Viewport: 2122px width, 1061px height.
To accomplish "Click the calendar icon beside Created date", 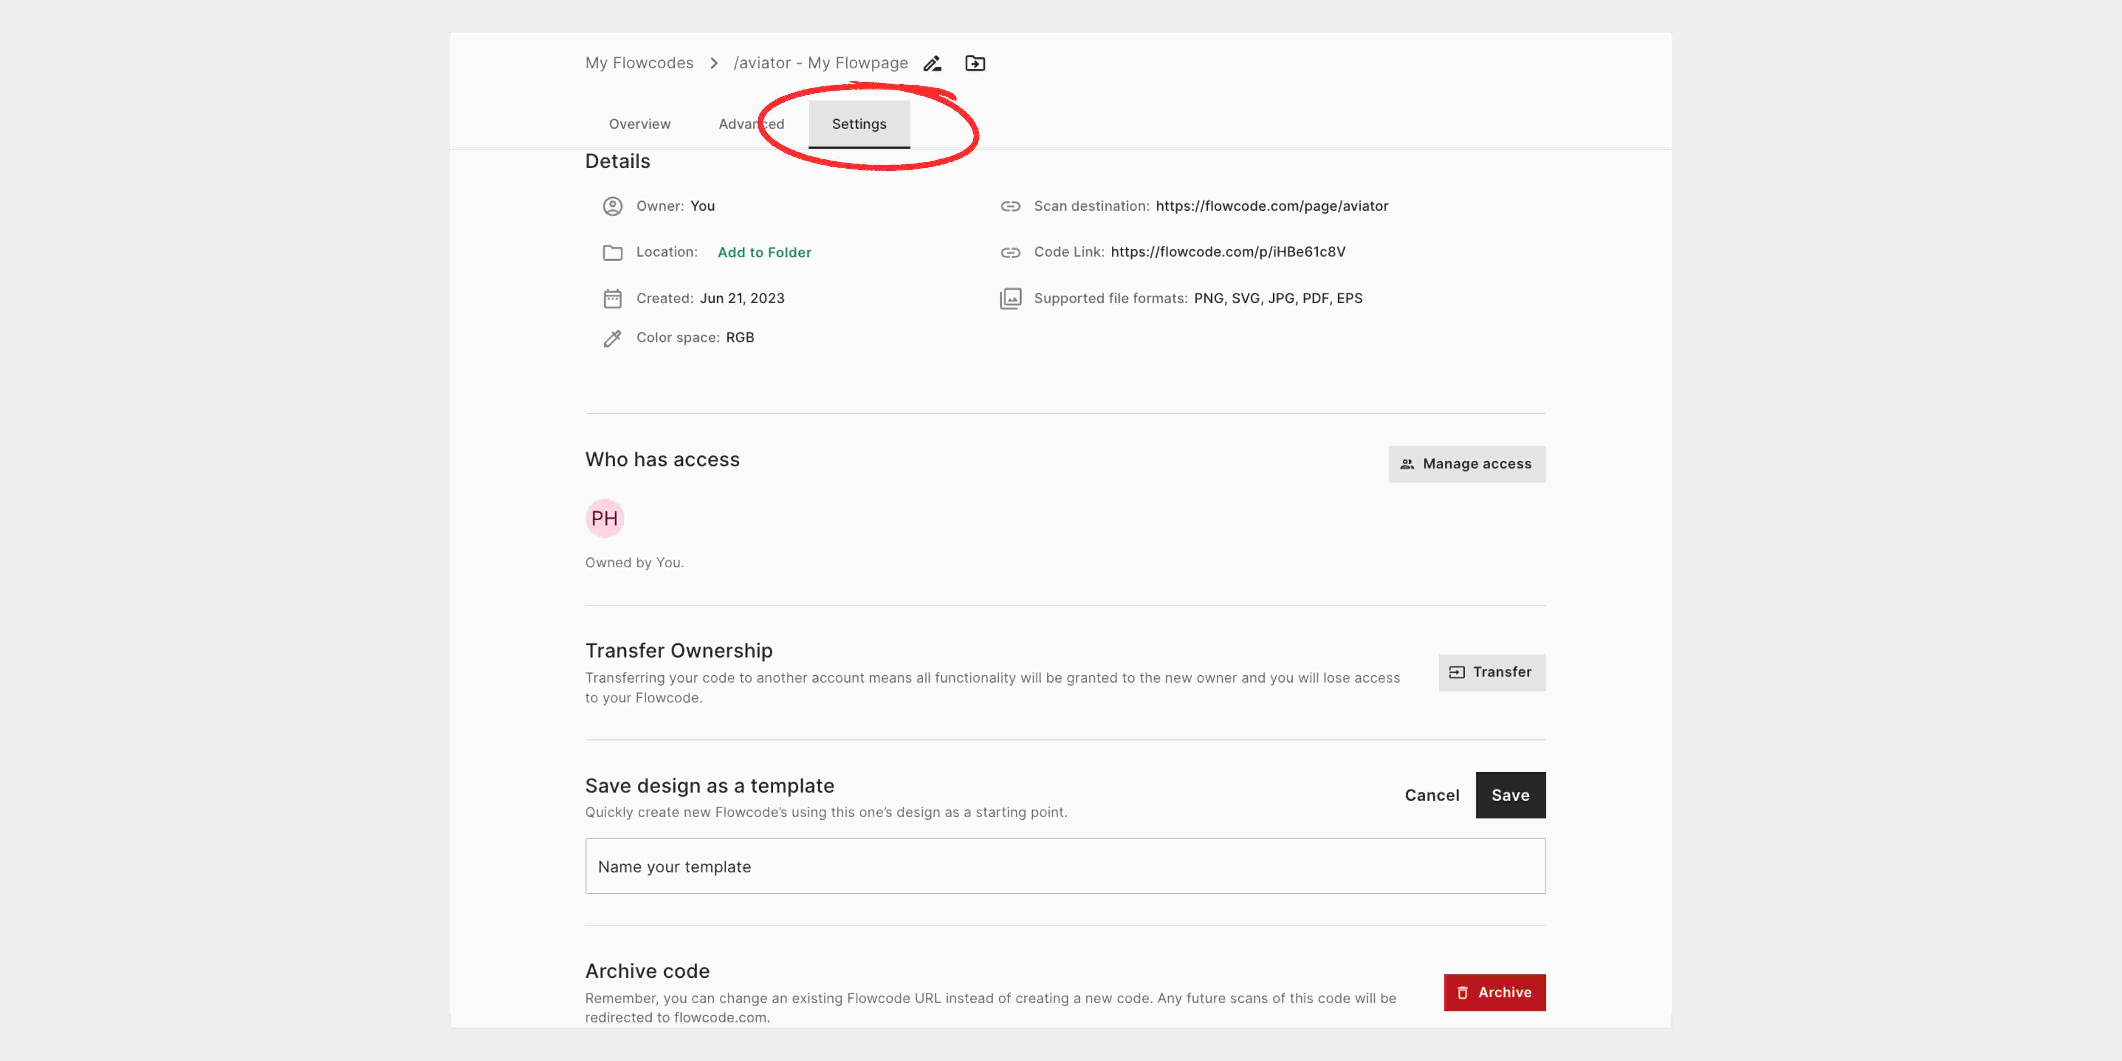I will [x=612, y=298].
